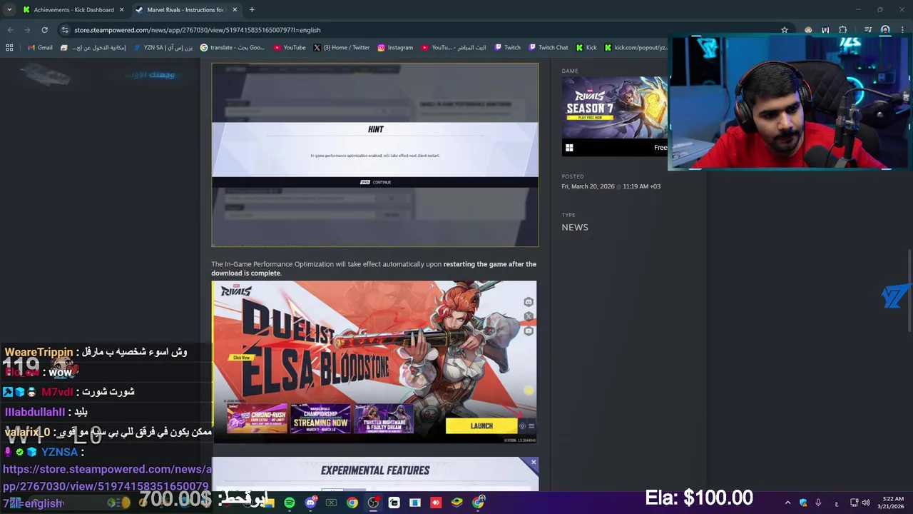Close the Experimental Features panel

[x=533, y=463]
